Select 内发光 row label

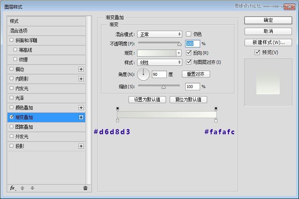pos(22,88)
